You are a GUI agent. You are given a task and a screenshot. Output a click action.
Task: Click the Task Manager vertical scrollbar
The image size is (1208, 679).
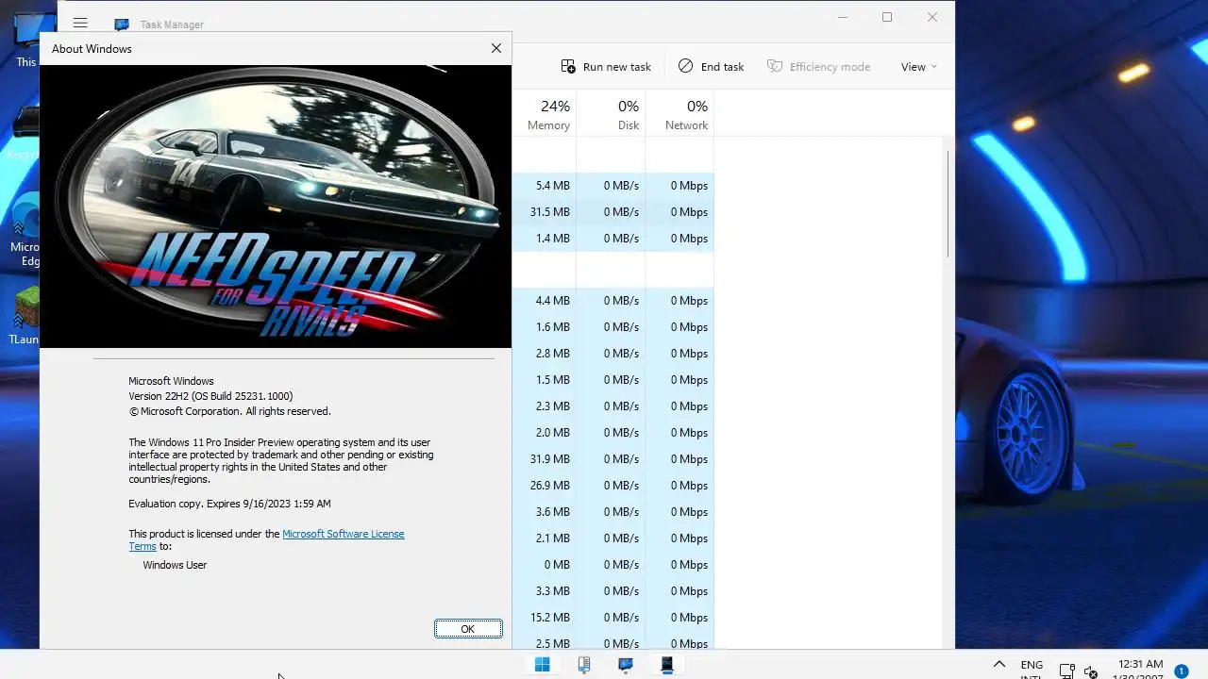click(x=948, y=203)
